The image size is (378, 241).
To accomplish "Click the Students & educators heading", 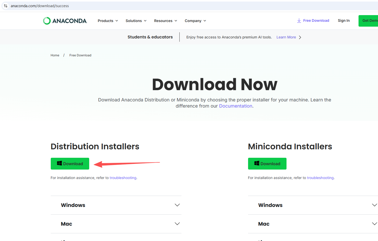I will tap(150, 37).
